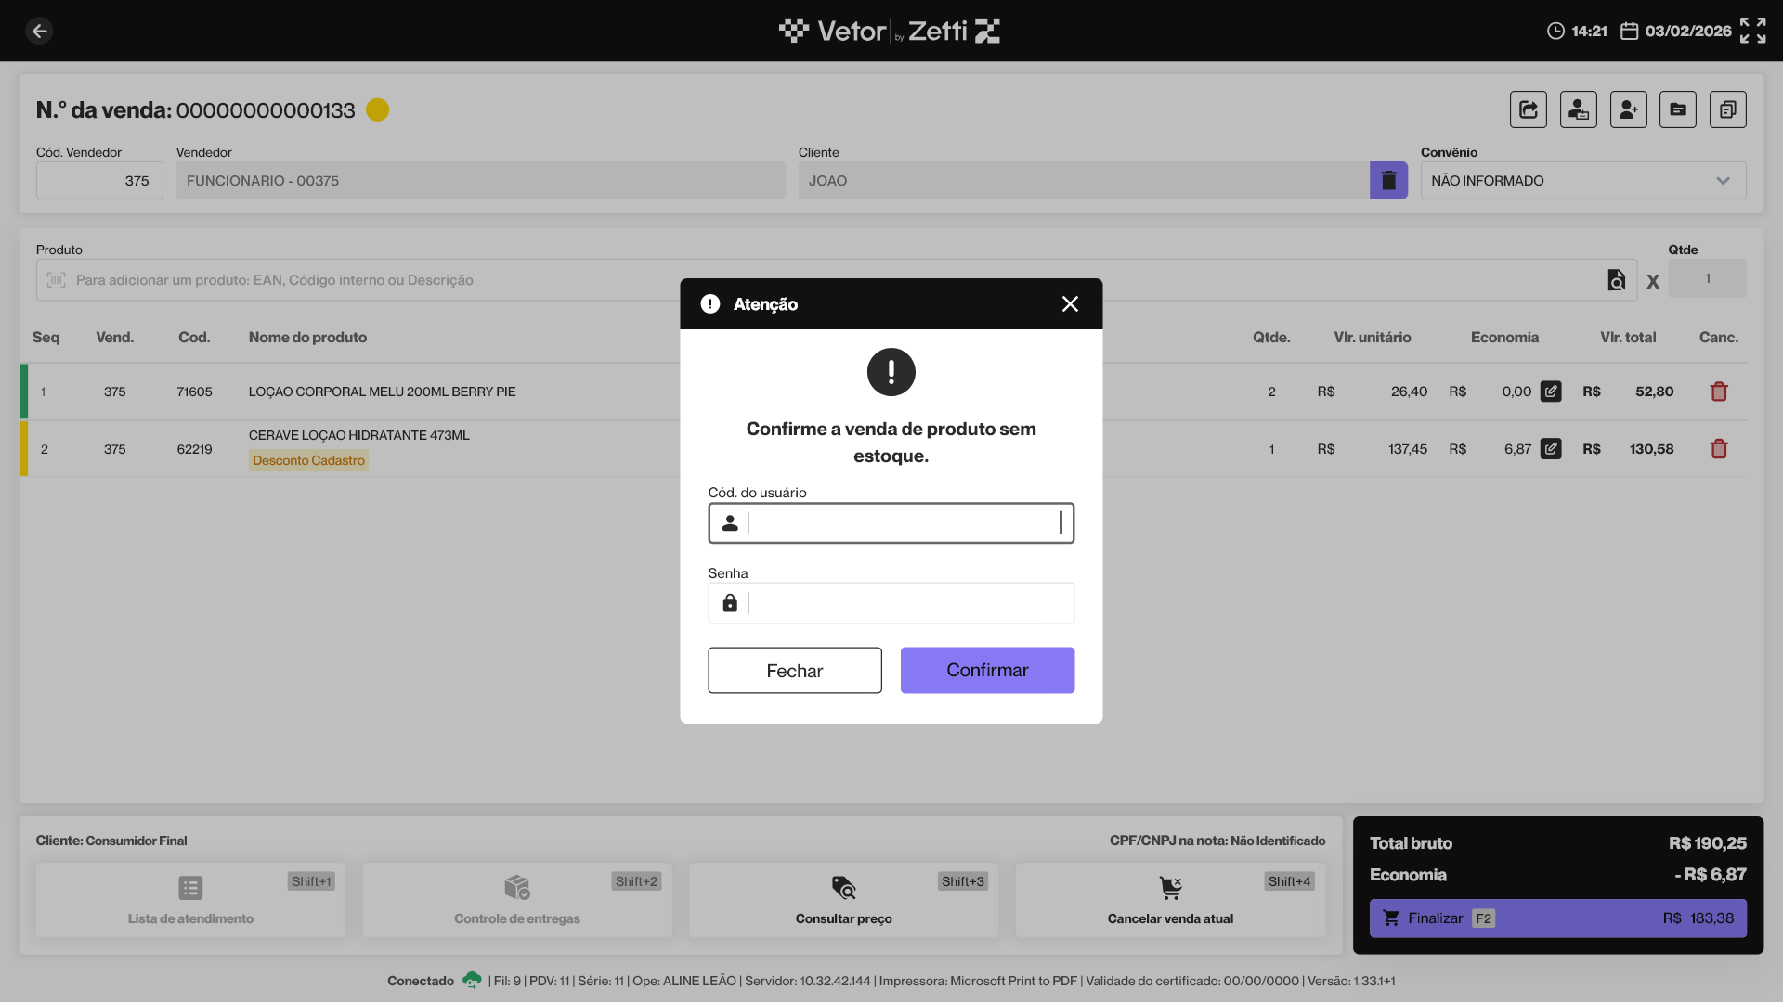The image size is (1783, 1002).
Task: Click the add customer icon
Action: pyautogui.click(x=1628, y=109)
